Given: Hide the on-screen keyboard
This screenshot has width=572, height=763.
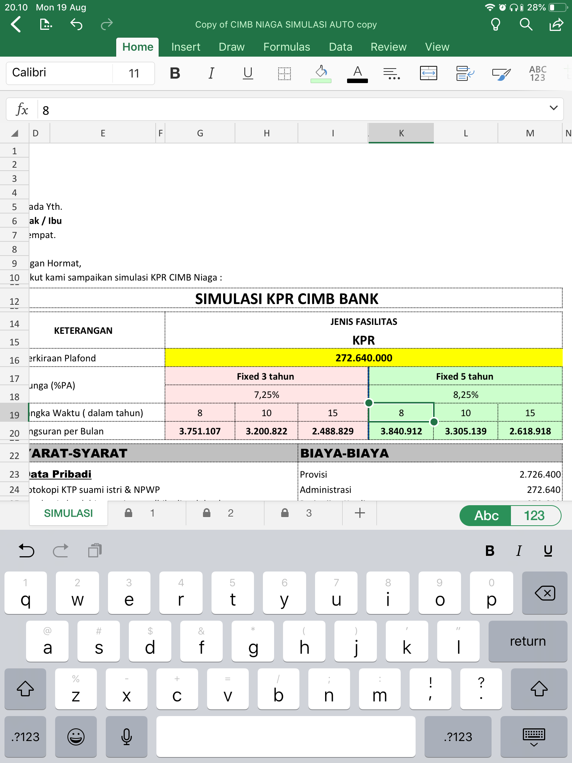Looking at the screenshot, I should (534, 737).
